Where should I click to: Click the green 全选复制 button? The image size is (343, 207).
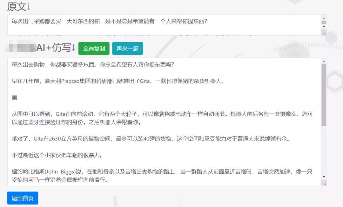click(94, 49)
